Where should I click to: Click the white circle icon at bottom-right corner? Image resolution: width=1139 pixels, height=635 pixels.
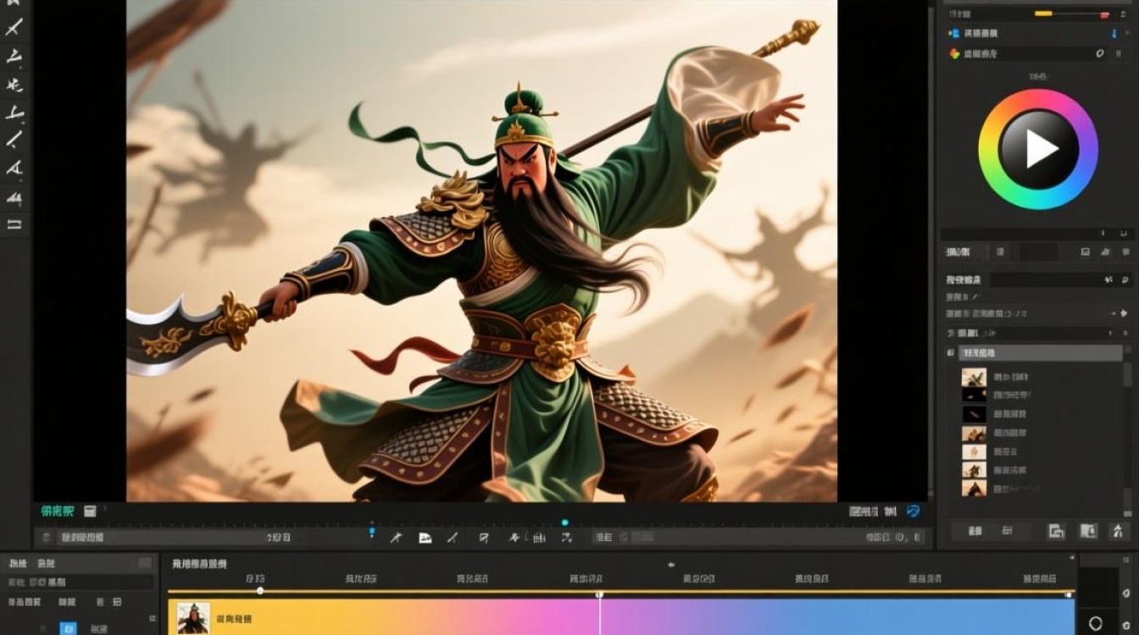[1095, 624]
